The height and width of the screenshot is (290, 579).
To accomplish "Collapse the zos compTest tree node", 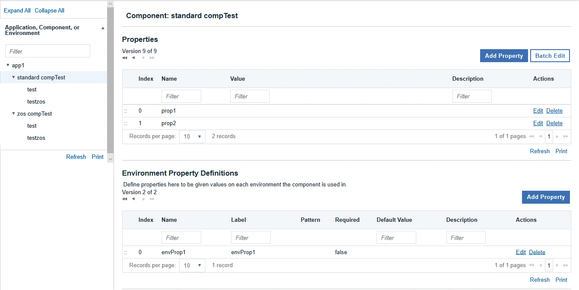I will pyautogui.click(x=13, y=113).
